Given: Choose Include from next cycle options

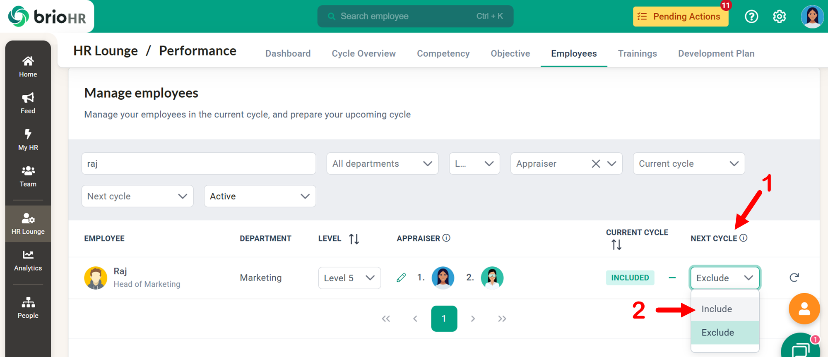Looking at the screenshot, I should click(717, 309).
